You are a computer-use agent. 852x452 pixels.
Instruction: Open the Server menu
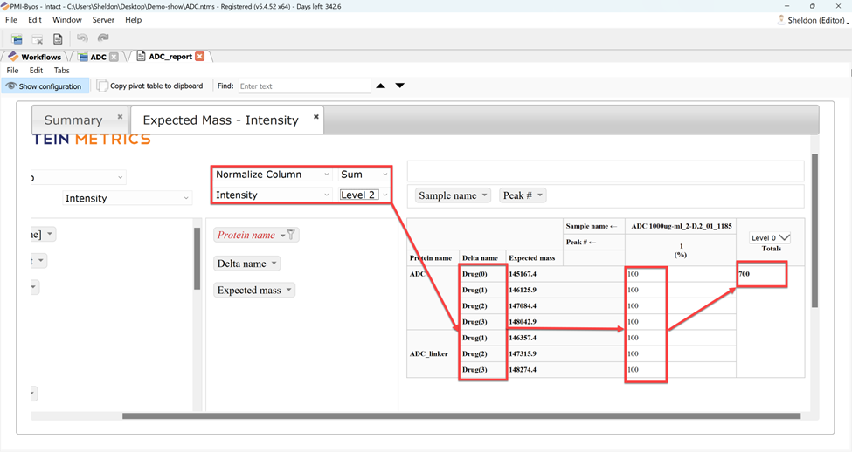(x=103, y=19)
